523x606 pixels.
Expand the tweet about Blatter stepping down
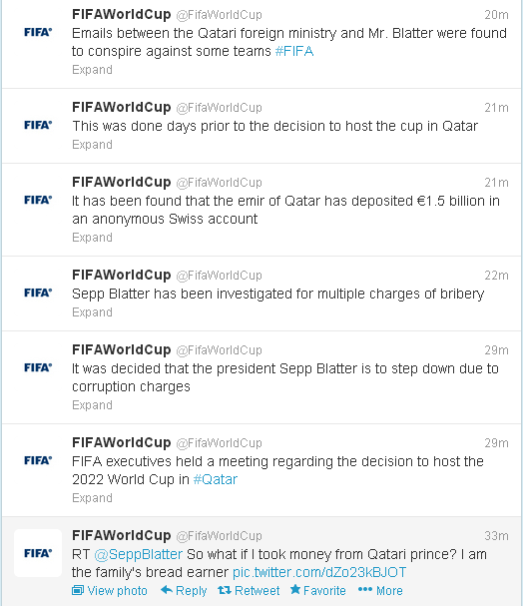coord(92,405)
